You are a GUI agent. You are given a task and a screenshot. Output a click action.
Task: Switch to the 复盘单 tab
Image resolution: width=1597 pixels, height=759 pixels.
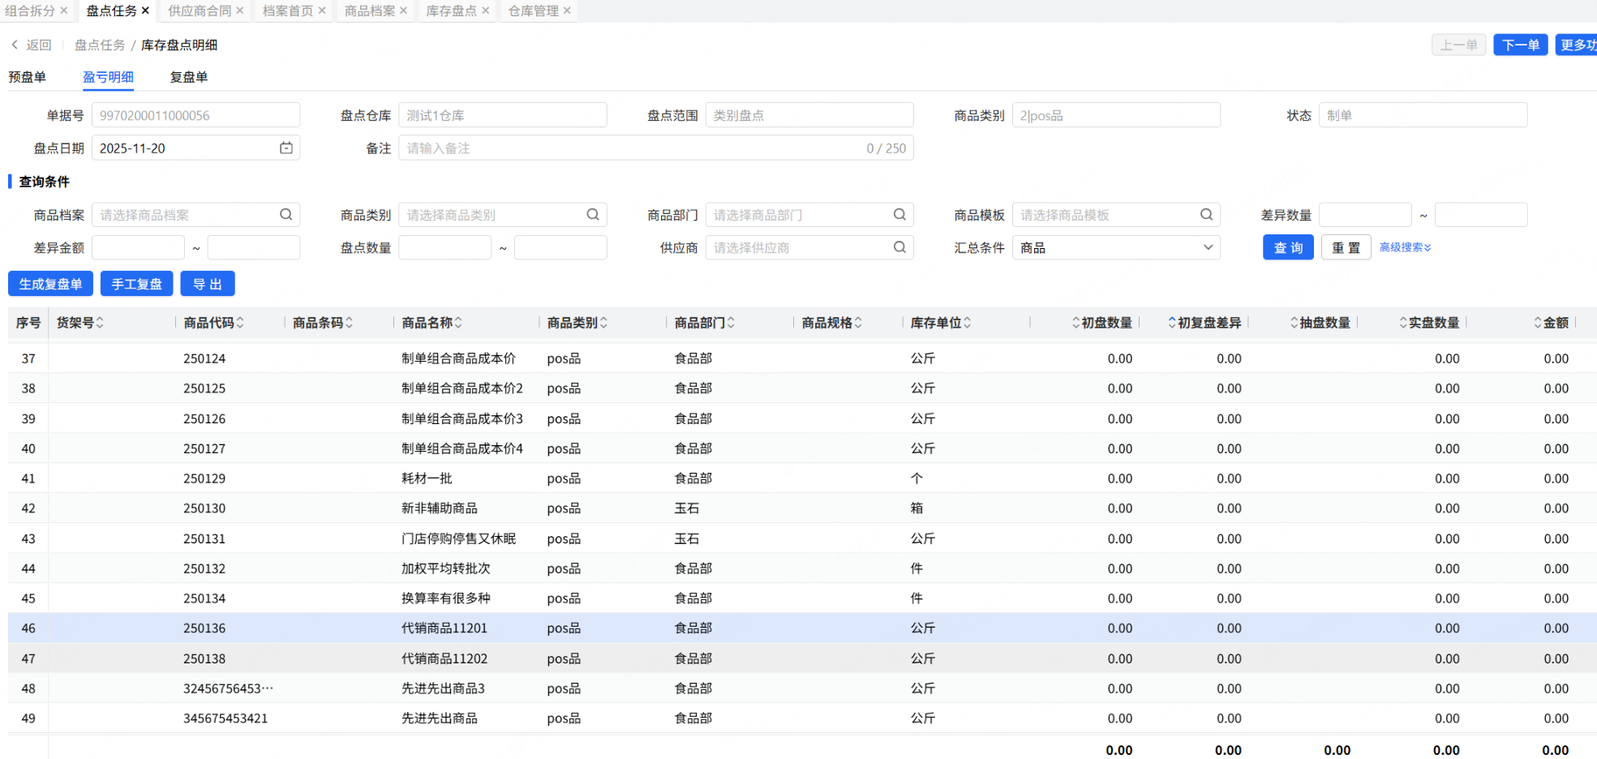(x=188, y=77)
